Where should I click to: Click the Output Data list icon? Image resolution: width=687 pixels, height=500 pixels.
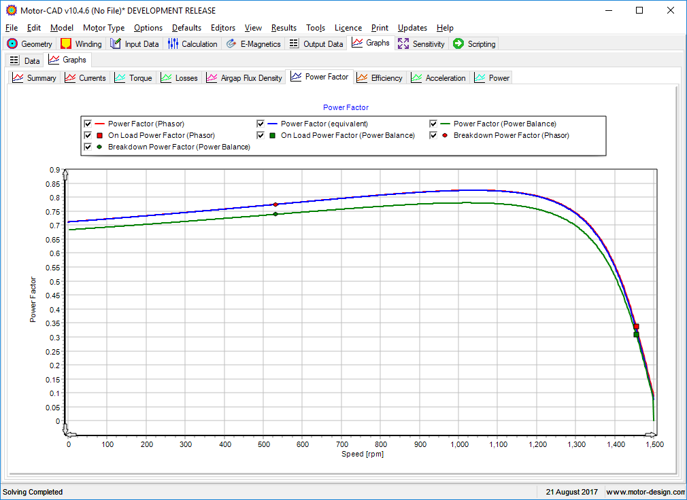click(x=295, y=43)
